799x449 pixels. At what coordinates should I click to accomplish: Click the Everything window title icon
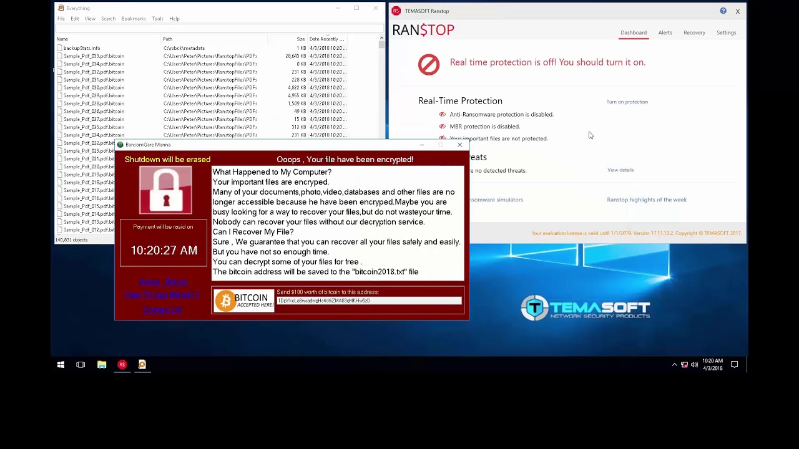click(x=61, y=8)
